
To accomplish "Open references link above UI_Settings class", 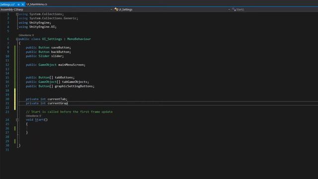I will tap(26, 35).
